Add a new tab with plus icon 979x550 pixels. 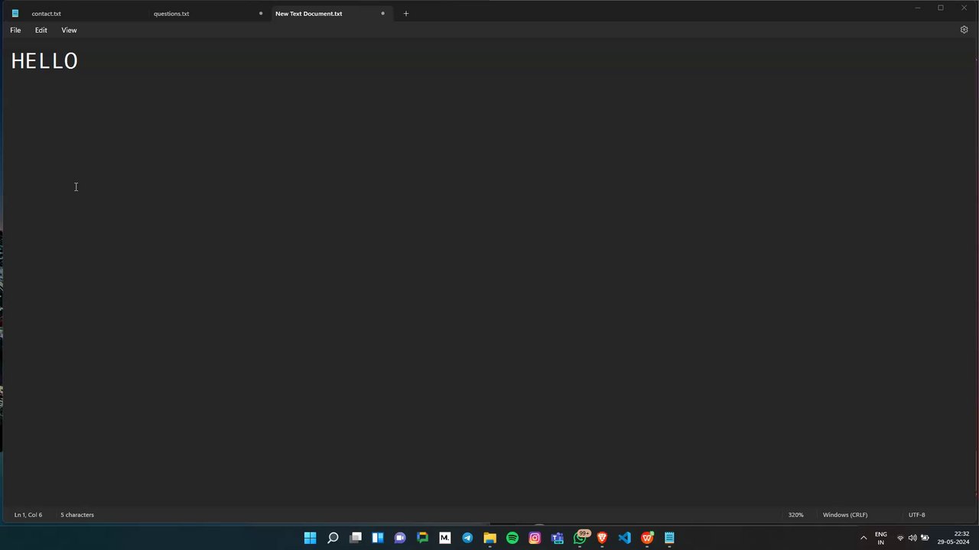click(406, 13)
